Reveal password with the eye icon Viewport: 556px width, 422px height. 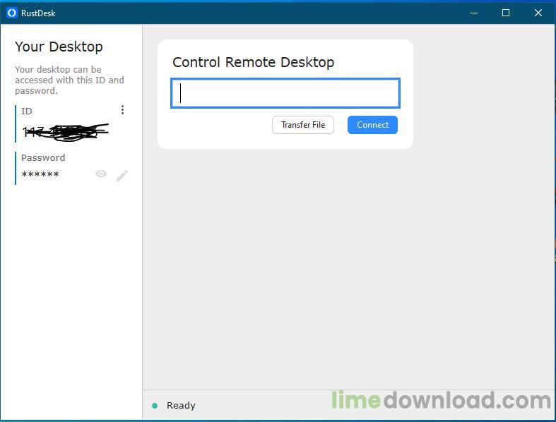point(101,174)
